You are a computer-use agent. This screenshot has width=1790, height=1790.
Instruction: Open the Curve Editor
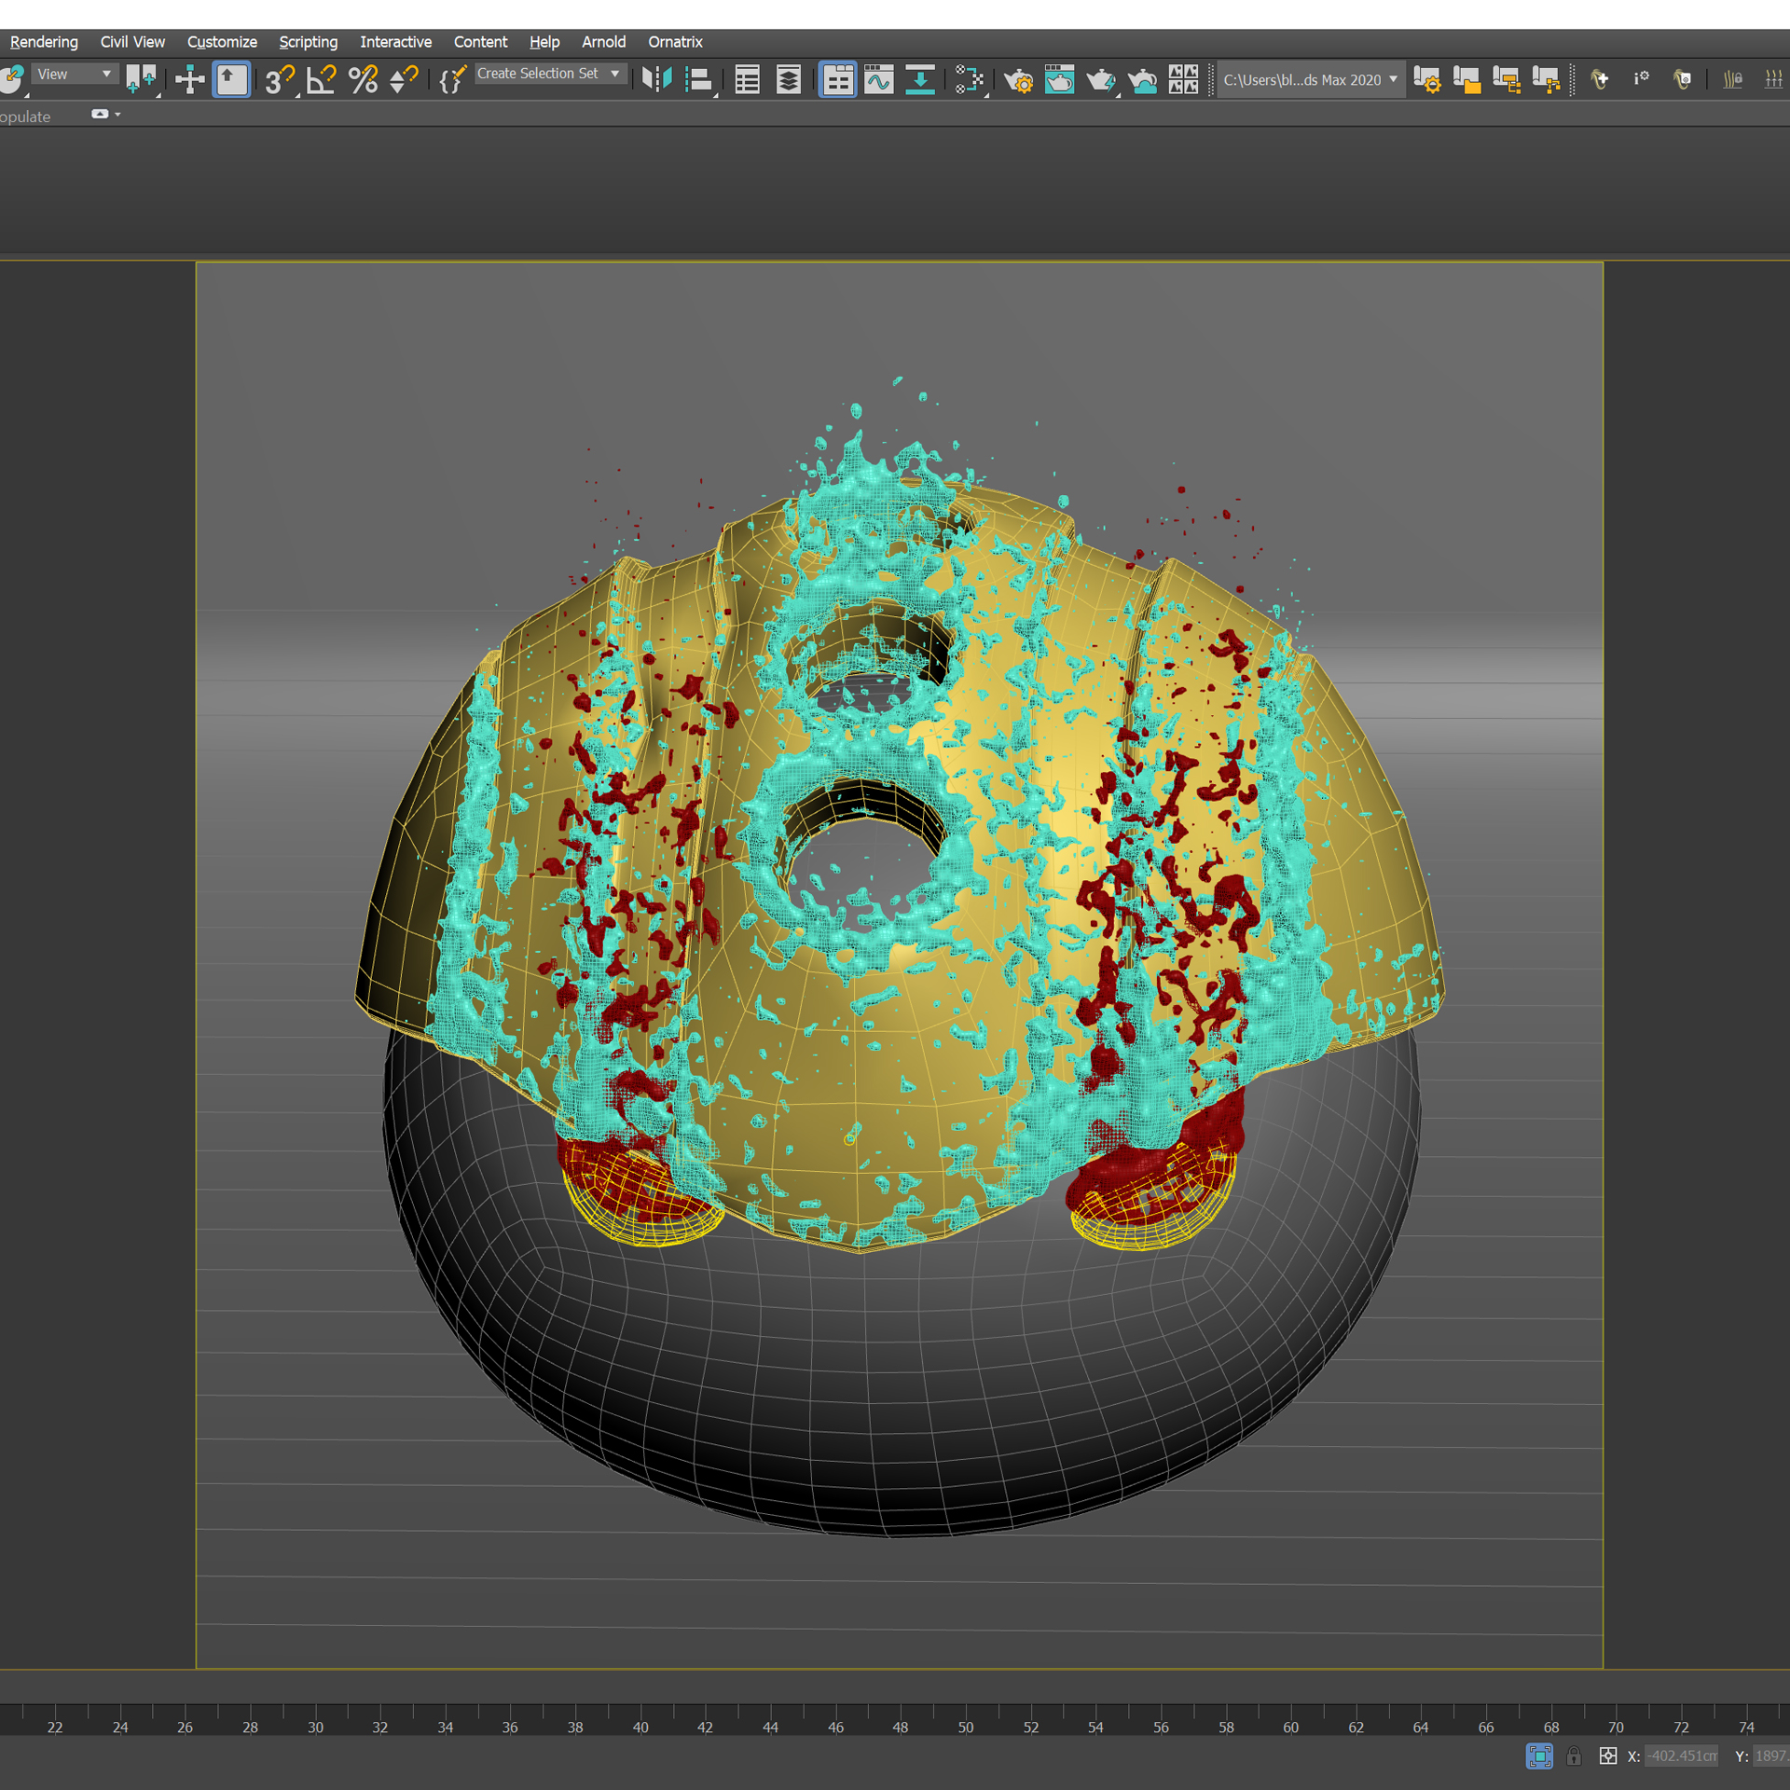point(878,79)
